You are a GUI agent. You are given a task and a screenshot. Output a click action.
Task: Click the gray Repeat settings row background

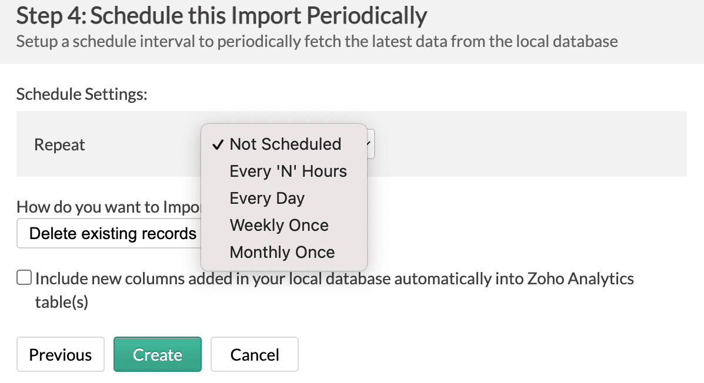coord(529,144)
